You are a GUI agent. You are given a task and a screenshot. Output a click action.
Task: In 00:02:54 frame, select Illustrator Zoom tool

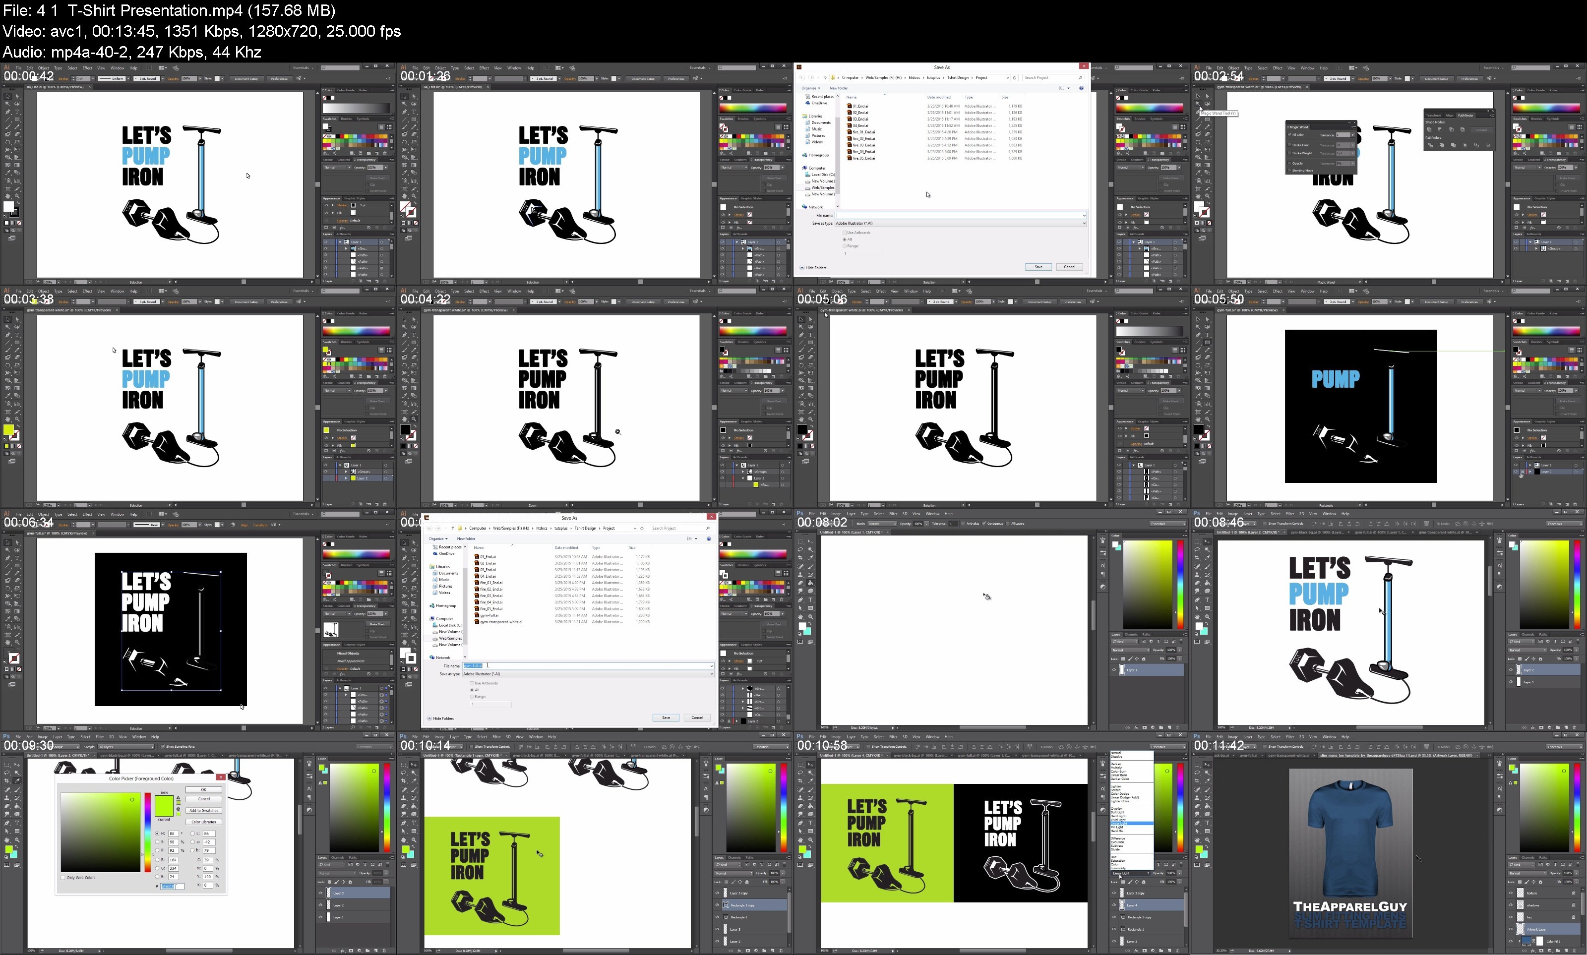(1207, 196)
